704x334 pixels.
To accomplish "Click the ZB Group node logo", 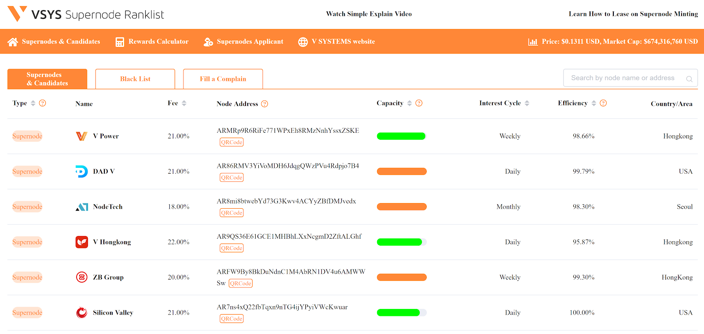I will tap(82, 277).
